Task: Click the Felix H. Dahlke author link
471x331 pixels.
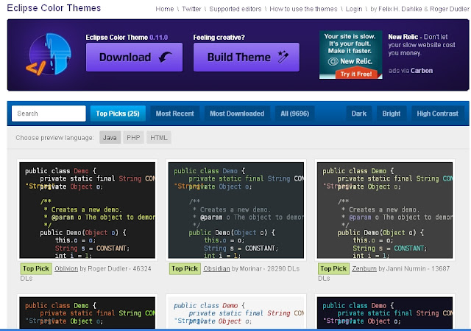Action: (x=400, y=9)
